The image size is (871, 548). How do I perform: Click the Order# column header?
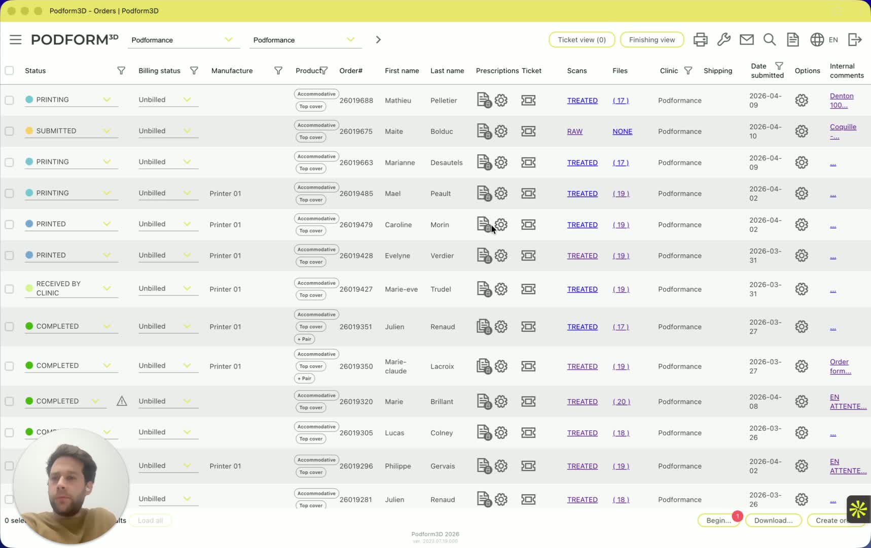point(351,71)
